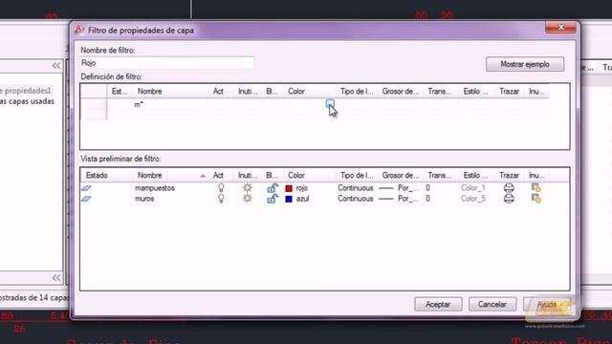Click the Act header in preview list

point(221,175)
